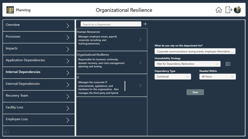Go to Application Dependencies

pyautogui.click(x=38, y=61)
